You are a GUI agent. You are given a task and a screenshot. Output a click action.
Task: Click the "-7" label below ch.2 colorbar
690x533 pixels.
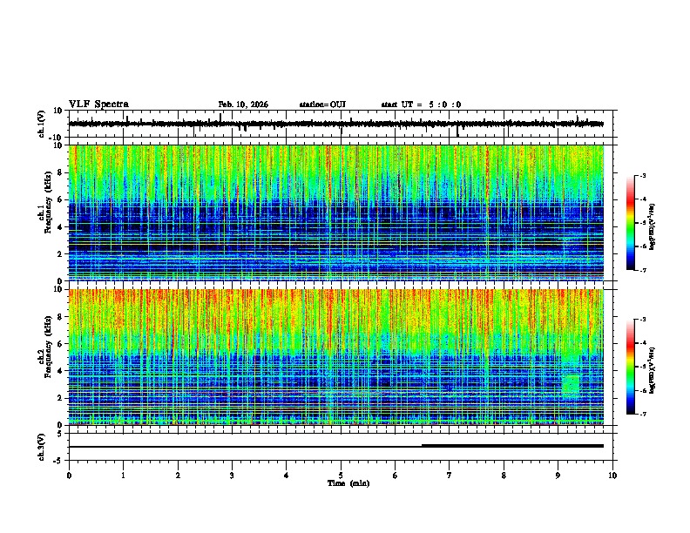(642, 414)
